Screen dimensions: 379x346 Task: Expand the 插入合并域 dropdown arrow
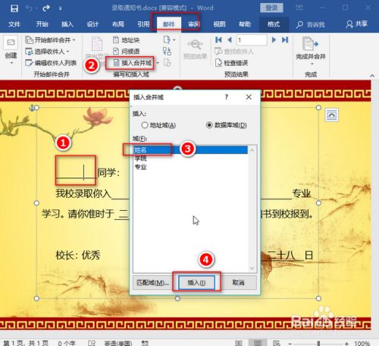(x=158, y=63)
